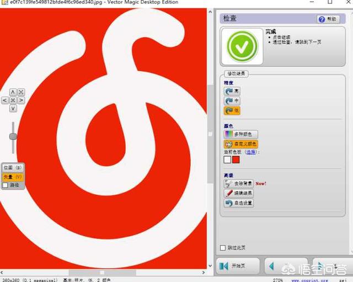This screenshot has width=353, height=282.
Task: Pan the image view right
Action: tap(21, 100)
